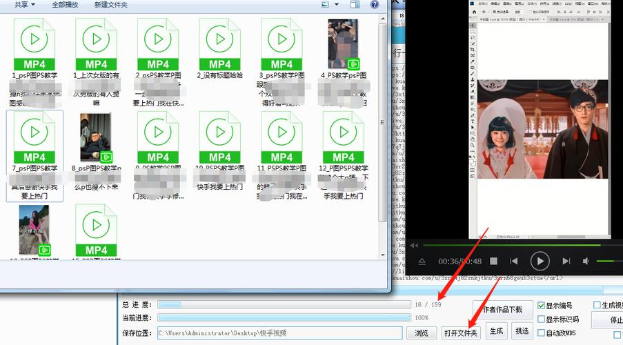
Task: Mute the player speaker icon
Action: click(x=586, y=261)
